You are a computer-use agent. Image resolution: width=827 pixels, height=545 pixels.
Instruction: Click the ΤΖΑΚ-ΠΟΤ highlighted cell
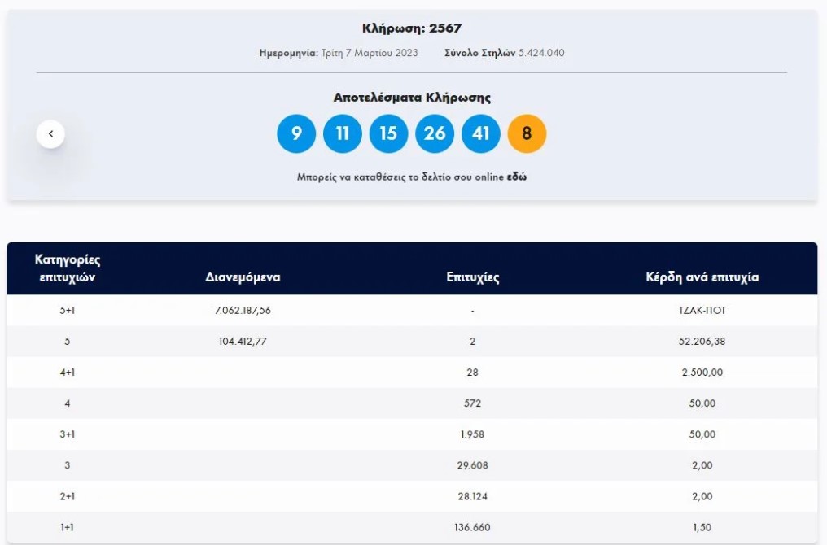coord(702,310)
